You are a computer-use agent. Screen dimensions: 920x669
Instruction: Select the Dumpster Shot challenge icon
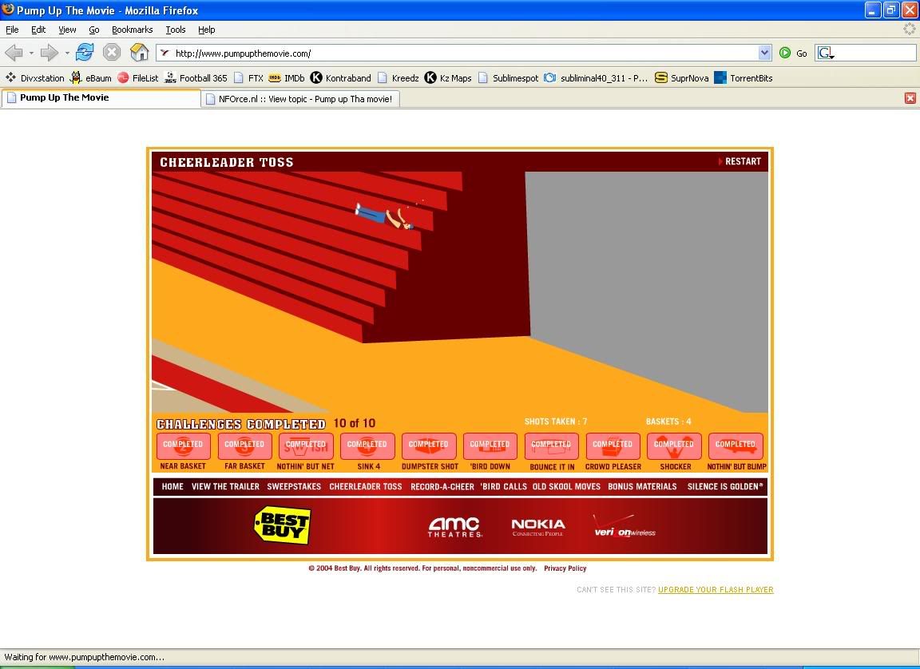pos(429,446)
